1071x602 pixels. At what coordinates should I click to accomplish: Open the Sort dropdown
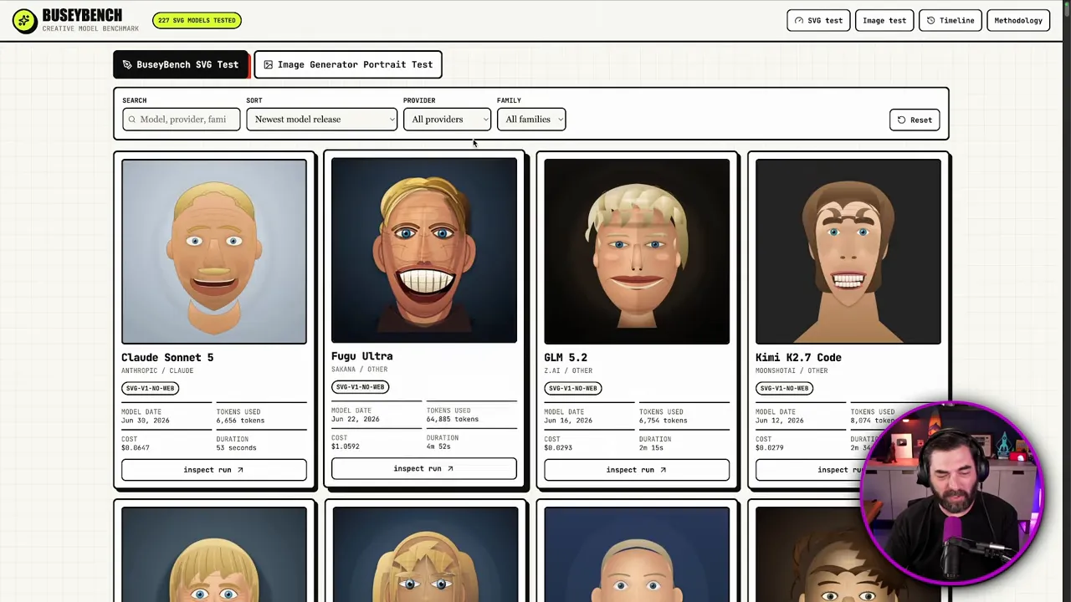pyautogui.click(x=321, y=120)
